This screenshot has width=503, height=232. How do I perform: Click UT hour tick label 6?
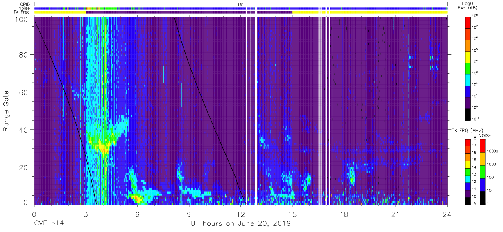[137, 214]
